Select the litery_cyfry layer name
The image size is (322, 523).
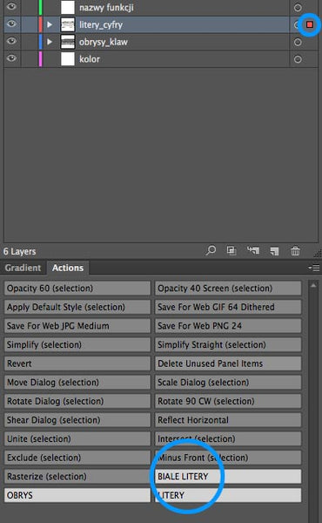tap(101, 24)
